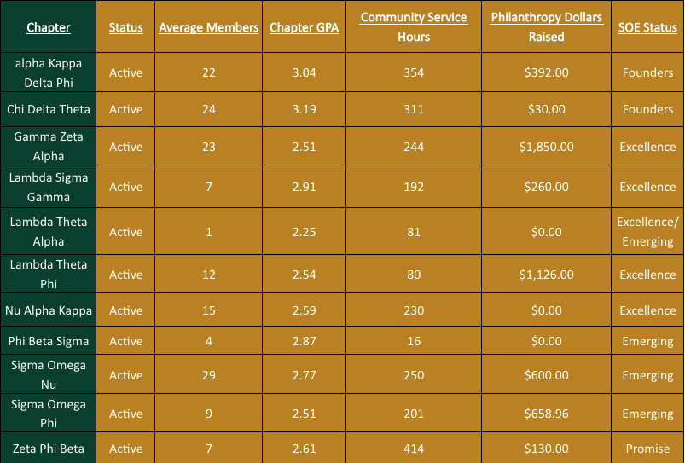Click the Phi Beta Sigma chapter name

click(x=49, y=341)
